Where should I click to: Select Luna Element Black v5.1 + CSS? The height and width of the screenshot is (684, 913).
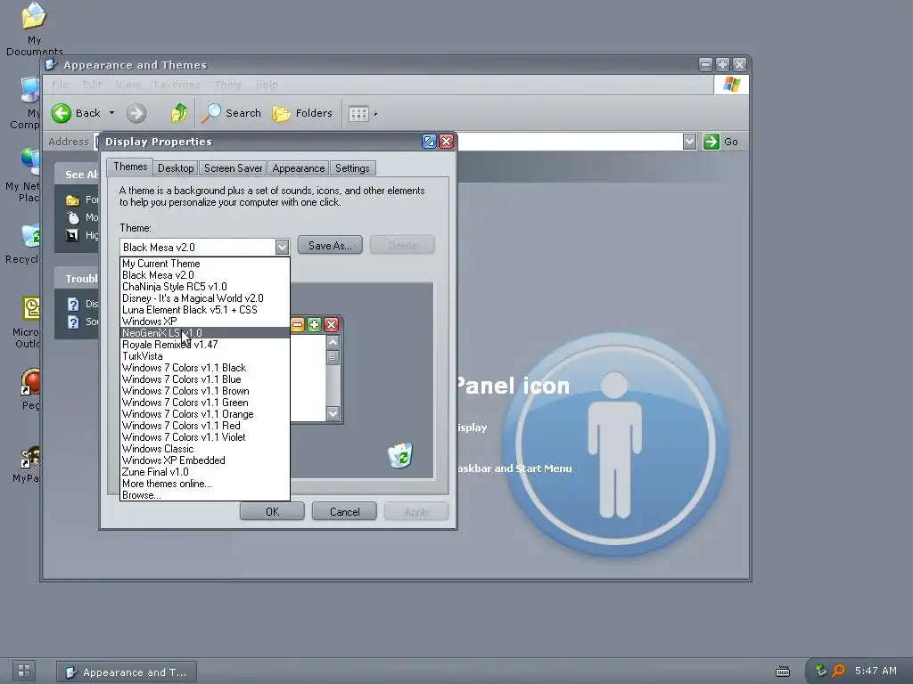(205, 310)
